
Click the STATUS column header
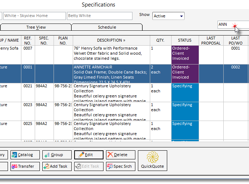[x=185, y=40]
